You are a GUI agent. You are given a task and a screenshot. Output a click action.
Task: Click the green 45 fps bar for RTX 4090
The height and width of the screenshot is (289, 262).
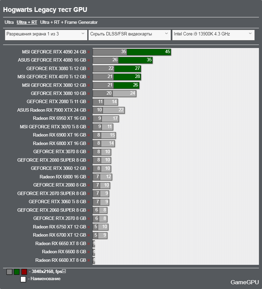149,52
